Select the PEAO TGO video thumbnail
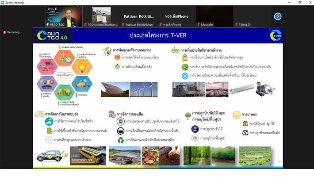This screenshot has height=177, width=314. click(63, 16)
